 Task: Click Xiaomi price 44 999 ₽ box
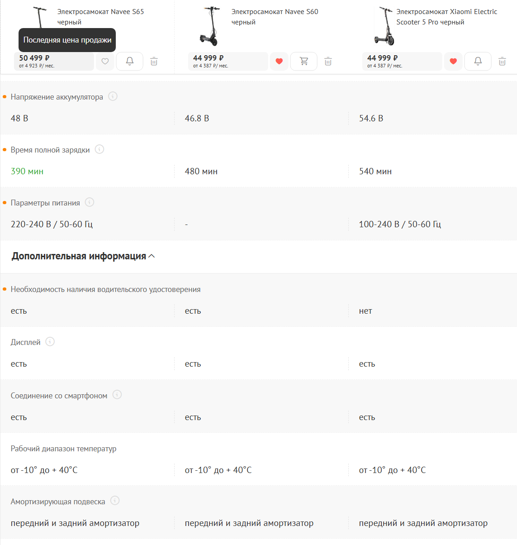402,61
